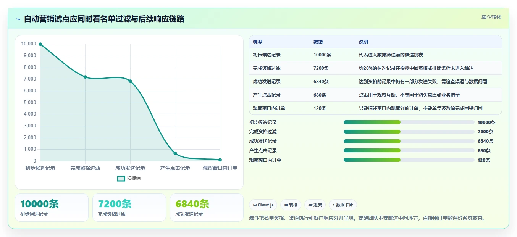Click the 观察窗口内订单 progress bar
Image resolution: width=517 pixels, height=237 pixels.
[x=409, y=160]
